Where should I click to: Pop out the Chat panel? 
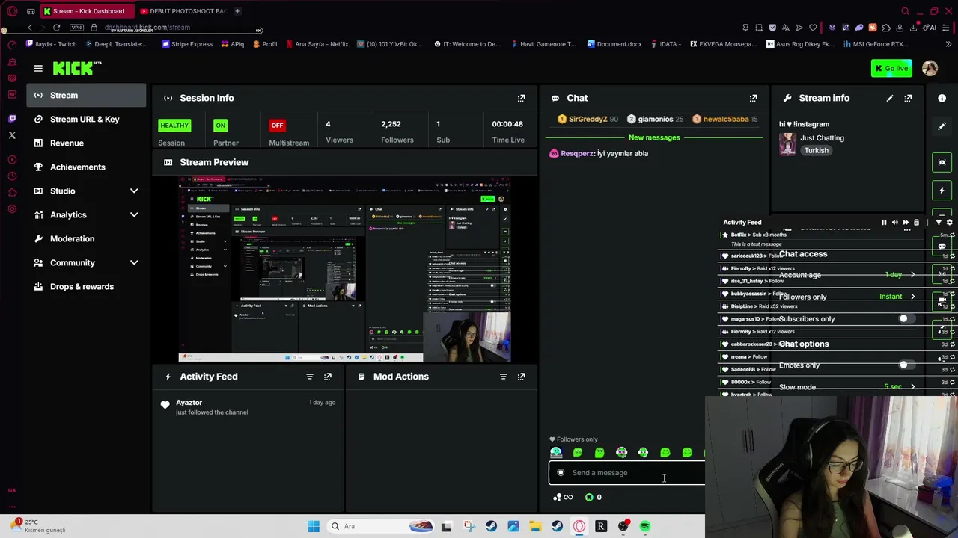tap(754, 98)
